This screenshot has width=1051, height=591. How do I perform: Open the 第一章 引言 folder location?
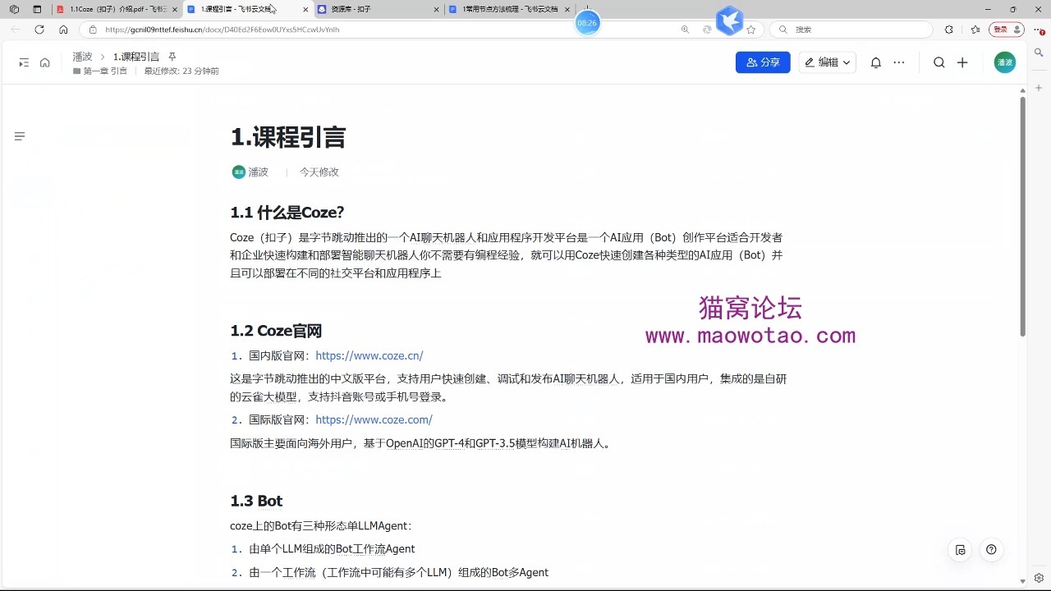(x=99, y=71)
